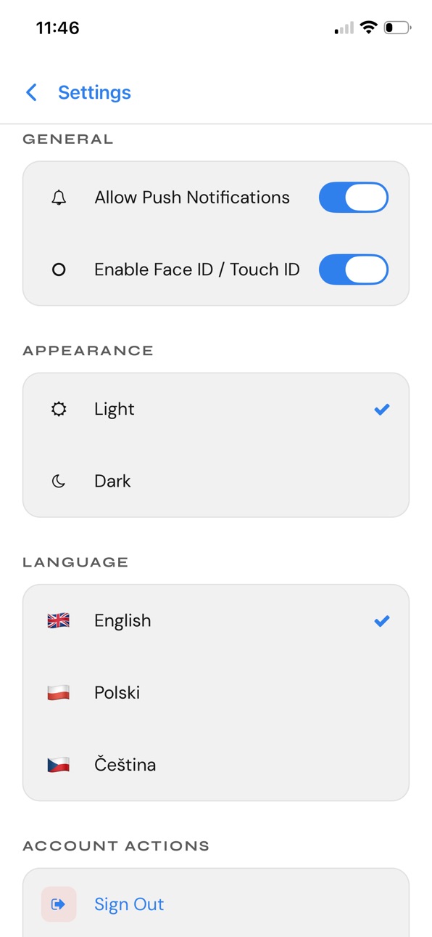Tap the UK flag icon
The width and height of the screenshot is (432, 937).
click(59, 620)
